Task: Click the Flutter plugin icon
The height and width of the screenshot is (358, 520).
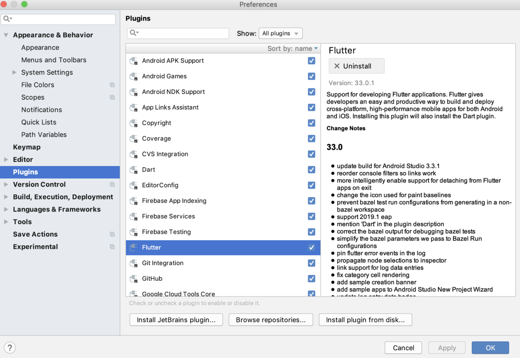Action: pos(133,248)
